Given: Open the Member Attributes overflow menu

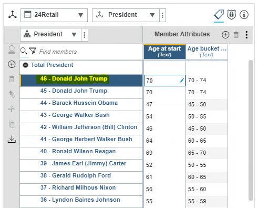Looking at the screenshot, I should pos(246,35).
